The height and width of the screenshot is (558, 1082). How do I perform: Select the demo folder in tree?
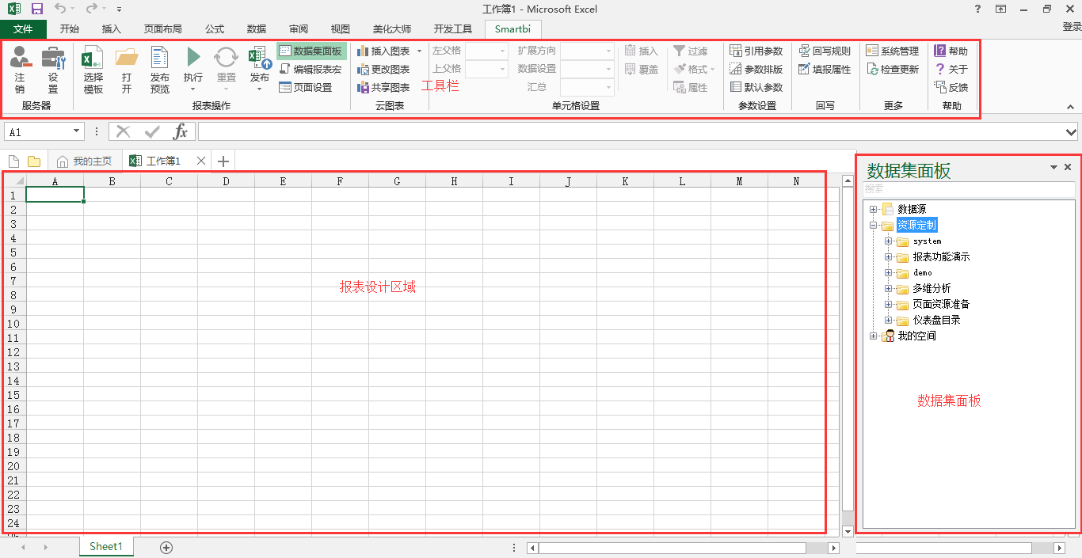[x=923, y=272]
